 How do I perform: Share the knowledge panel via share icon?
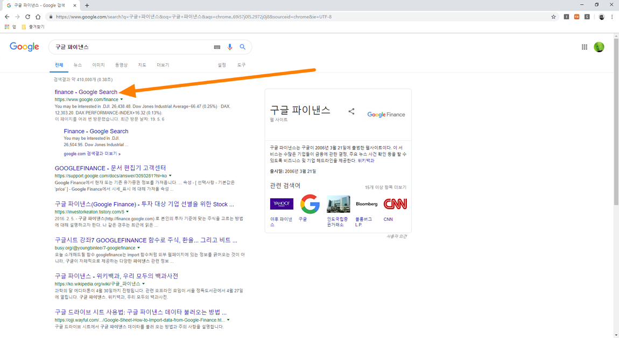tap(351, 111)
